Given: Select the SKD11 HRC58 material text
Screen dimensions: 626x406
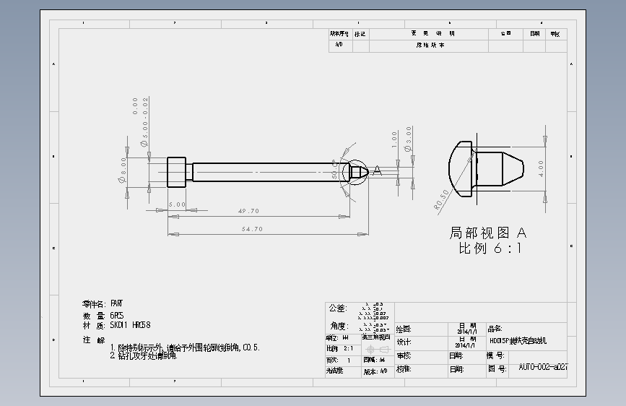Looking at the screenshot, I should (130, 325).
